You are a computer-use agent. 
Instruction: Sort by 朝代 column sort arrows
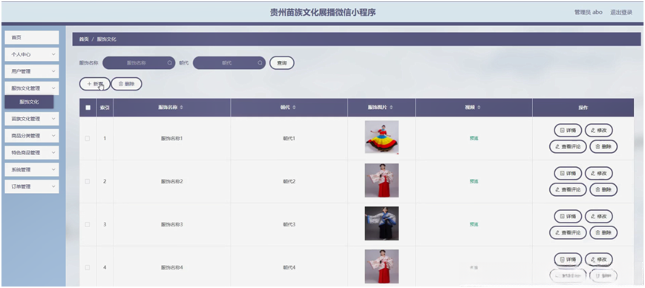(x=294, y=108)
